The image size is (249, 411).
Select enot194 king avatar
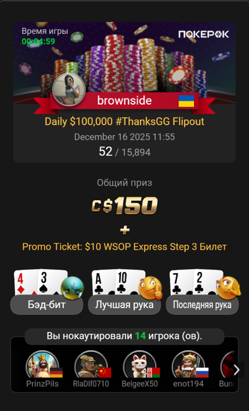[x=188, y=365]
